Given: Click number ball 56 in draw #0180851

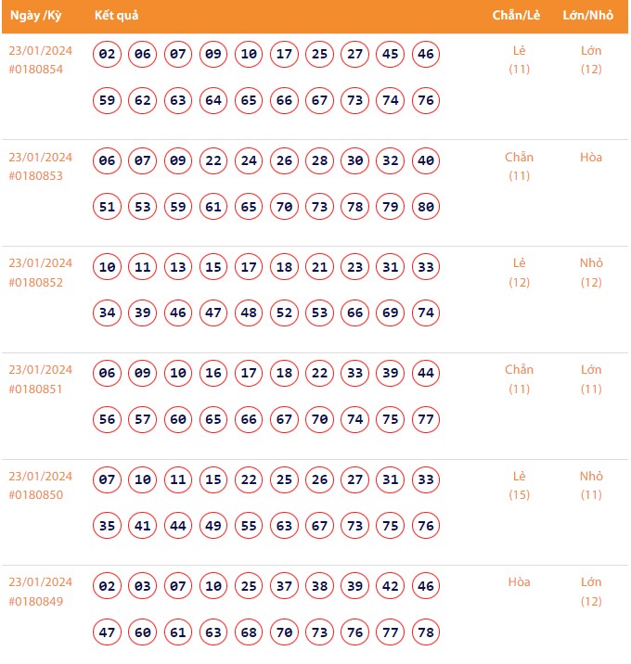Looking at the screenshot, I should (x=108, y=419).
